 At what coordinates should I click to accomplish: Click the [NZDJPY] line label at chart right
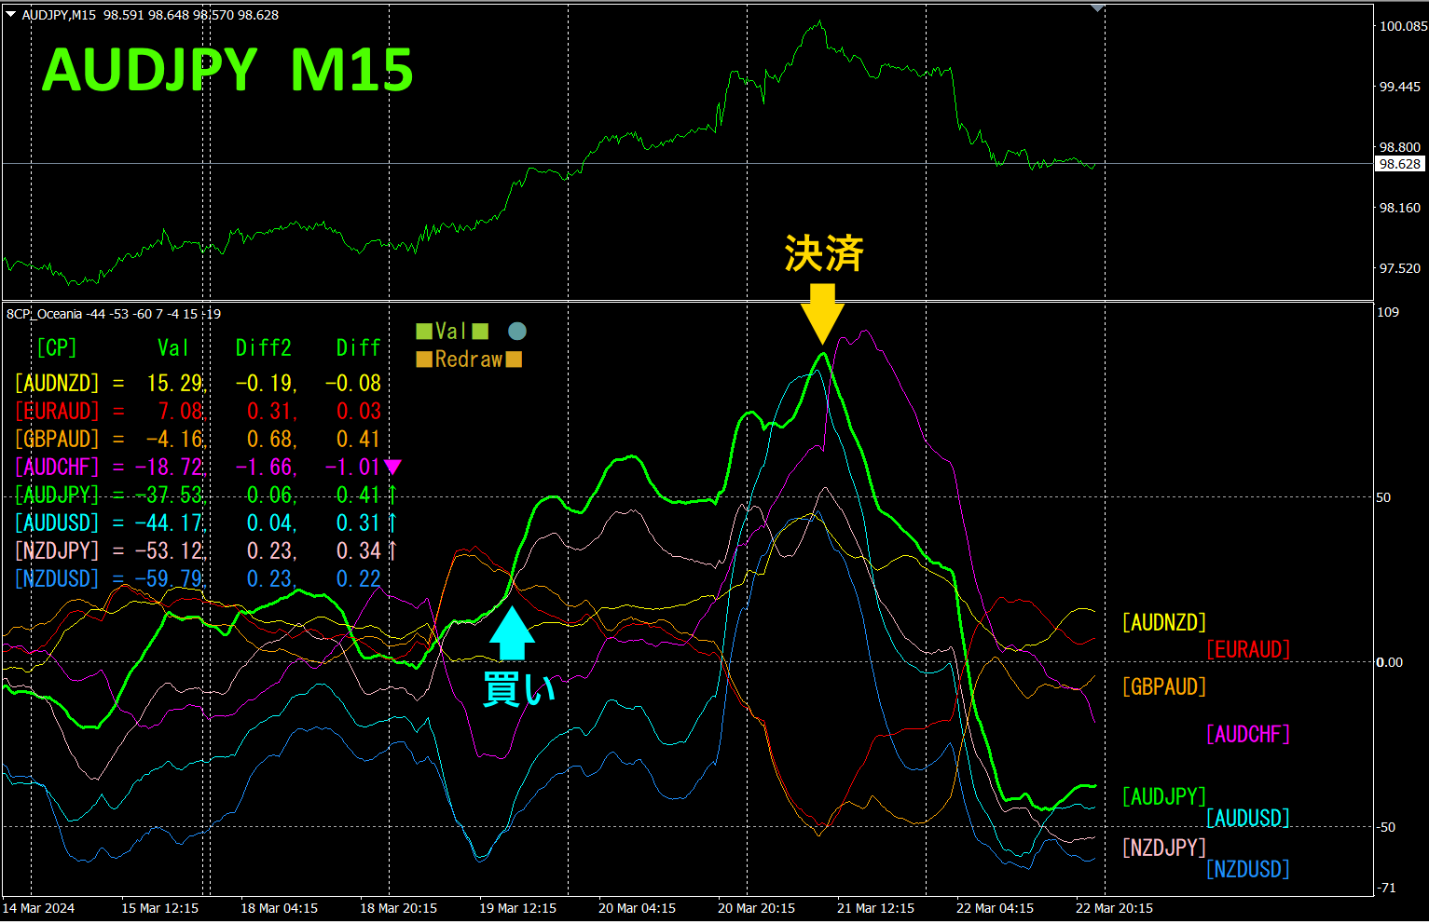(1164, 848)
